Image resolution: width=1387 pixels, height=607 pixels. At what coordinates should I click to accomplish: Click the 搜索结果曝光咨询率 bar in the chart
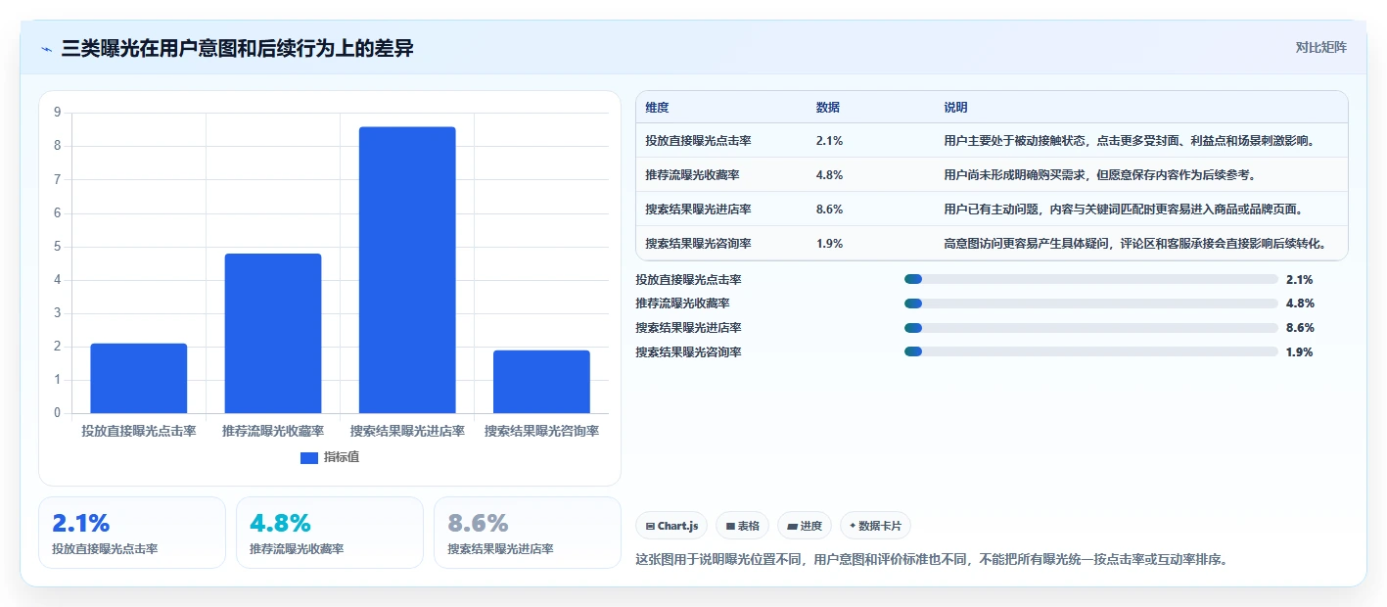[541, 382]
